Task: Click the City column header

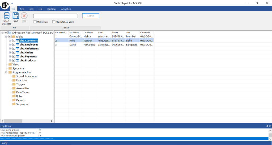Action: (x=132, y=32)
